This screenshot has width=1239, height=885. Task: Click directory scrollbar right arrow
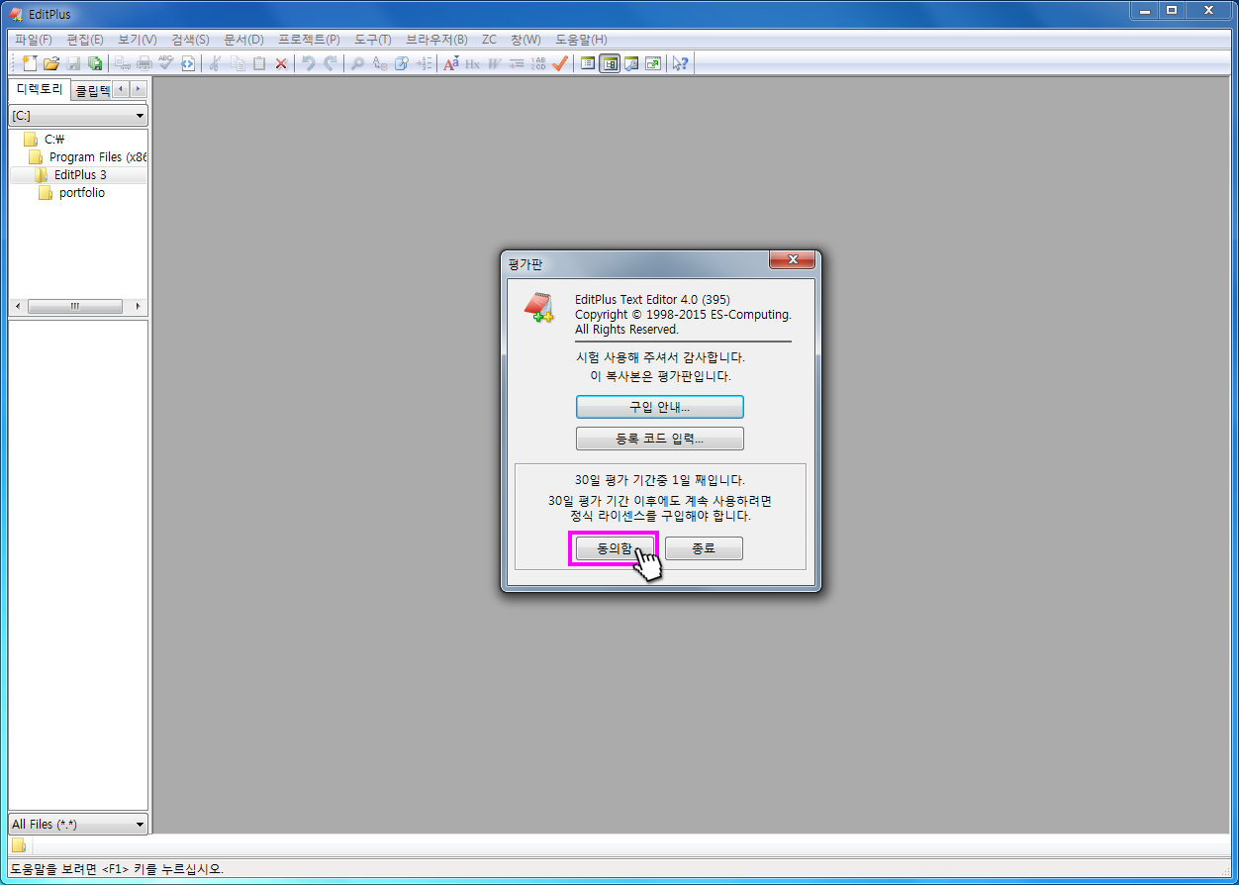138,306
